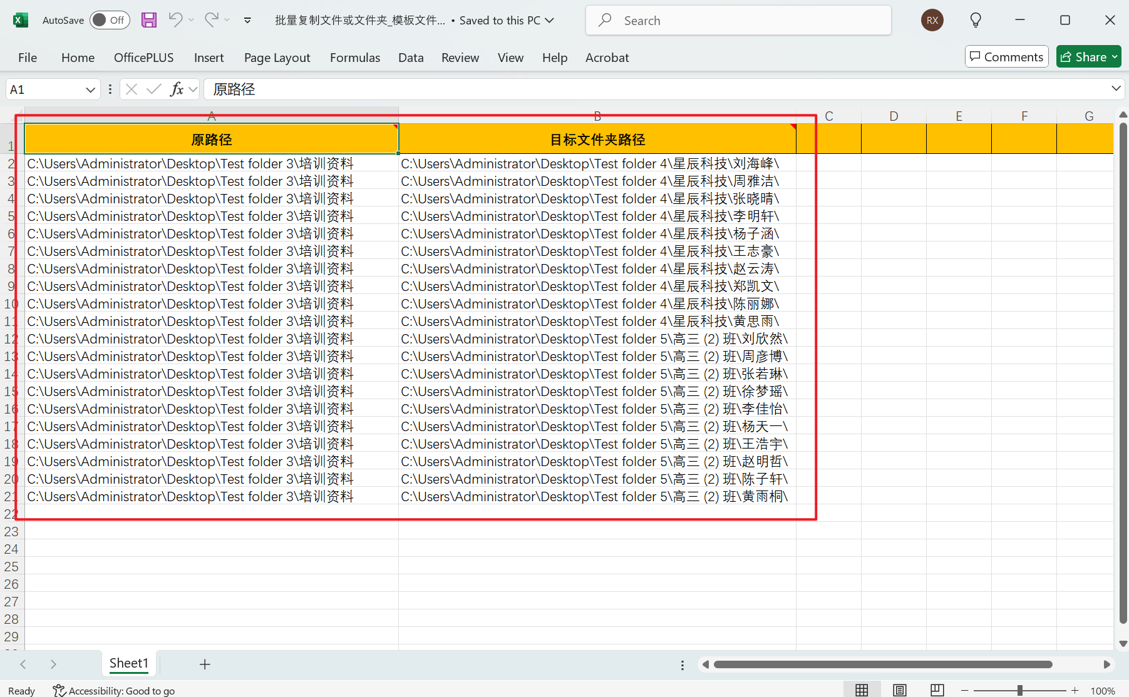1129x697 pixels.
Task: Click the Cancel (X) icon in the formula bar
Action: (x=131, y=89)
